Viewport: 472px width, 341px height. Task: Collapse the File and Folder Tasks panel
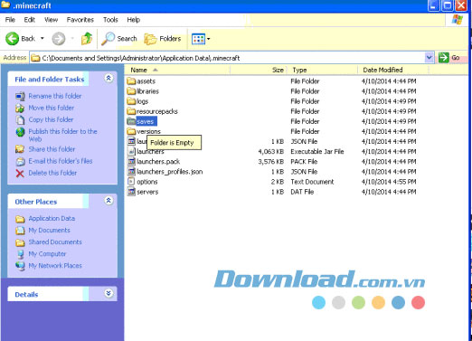click(109, 79)
